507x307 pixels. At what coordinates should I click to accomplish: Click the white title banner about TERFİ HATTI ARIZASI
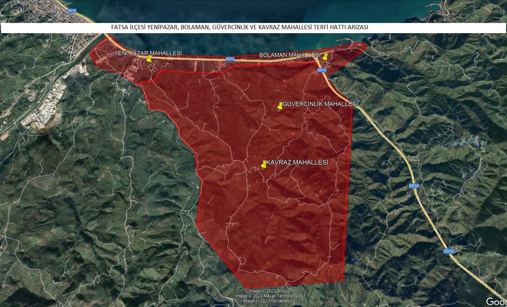tap(253, 28)
